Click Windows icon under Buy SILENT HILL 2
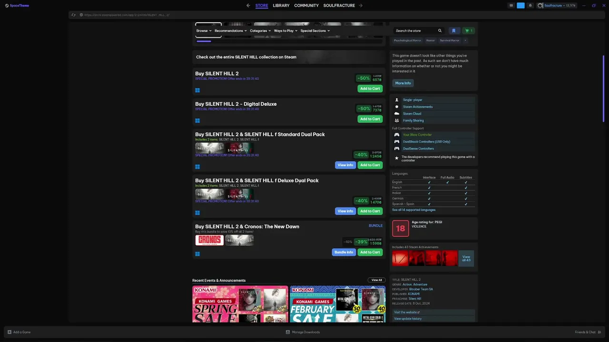The width and height of the screenshot is (609, 342). coord(197,90)
